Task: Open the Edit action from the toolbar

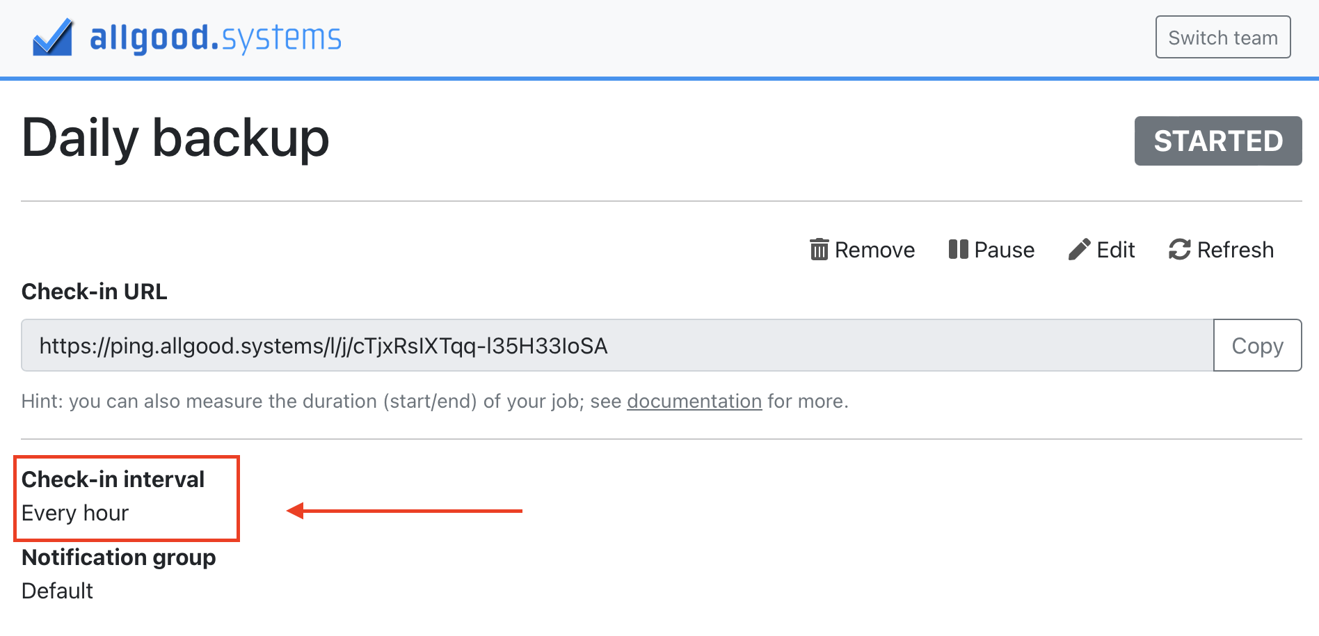Action: click(1103, 249)
